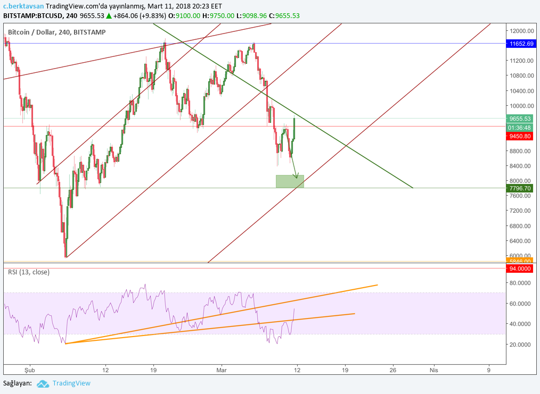Viewport: 540px width, 394px height.
Task: Click the TradingView logo icon
Action: point(43,383)
